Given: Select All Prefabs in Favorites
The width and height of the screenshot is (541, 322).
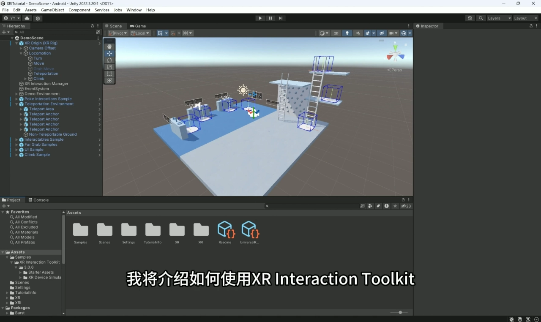Looking at the screenshot, I should coord(25,243).
